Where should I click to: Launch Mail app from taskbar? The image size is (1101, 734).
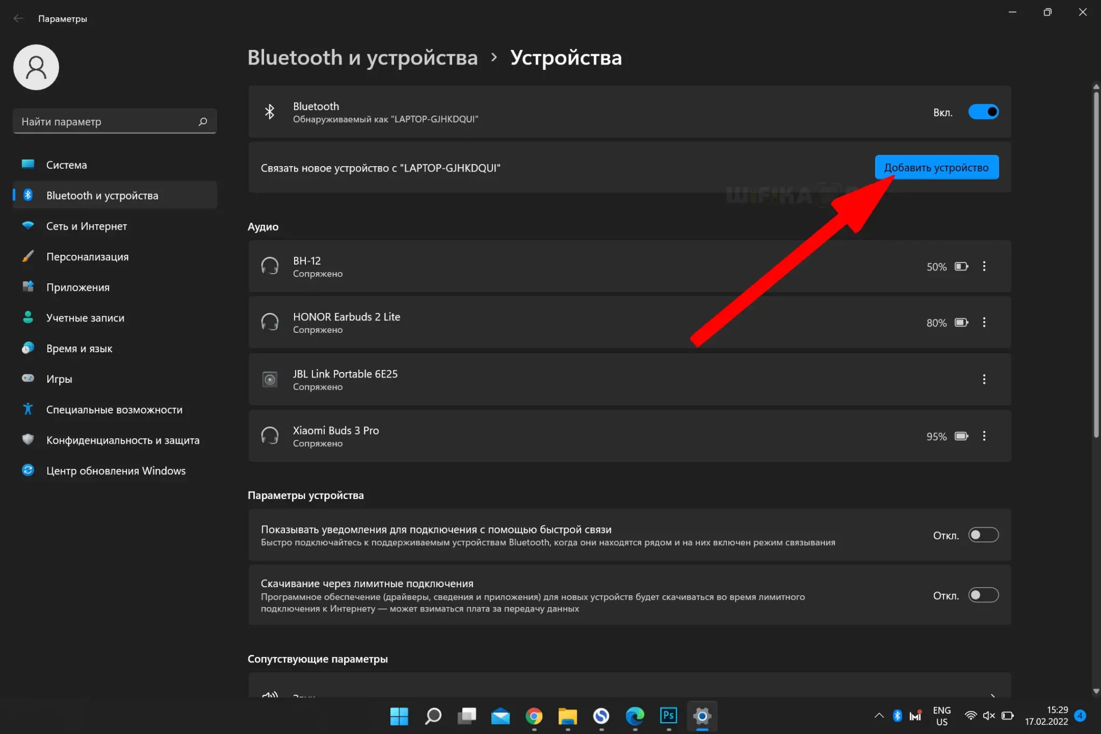point(501,716)
